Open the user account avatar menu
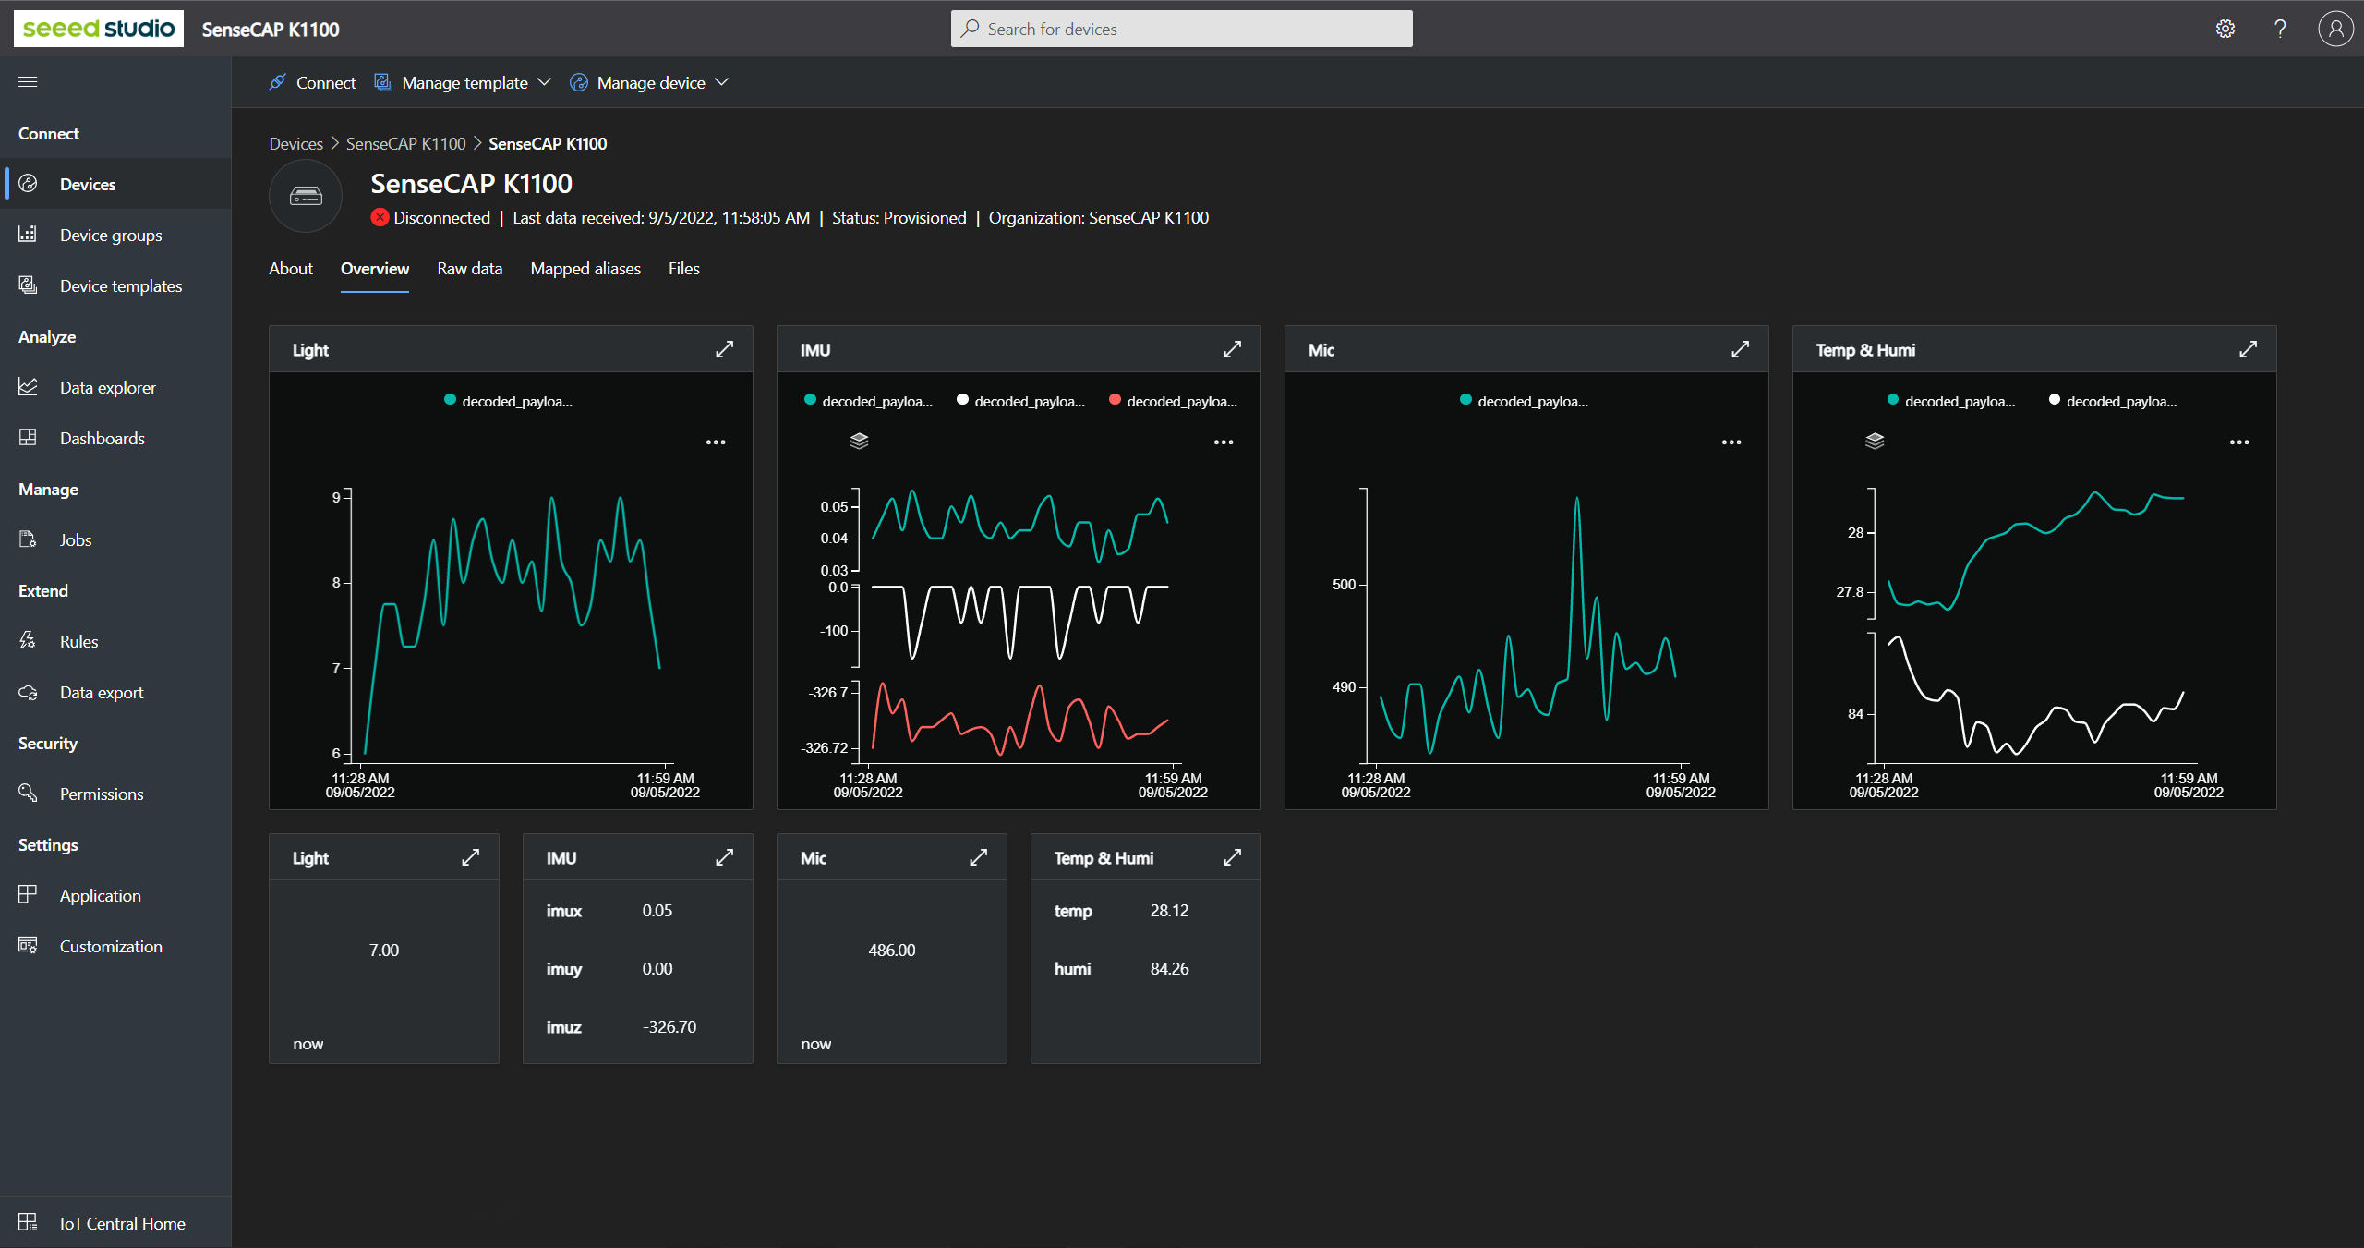The width and height of the screenshot is (2364, 1248). (x=2335, y=29)
